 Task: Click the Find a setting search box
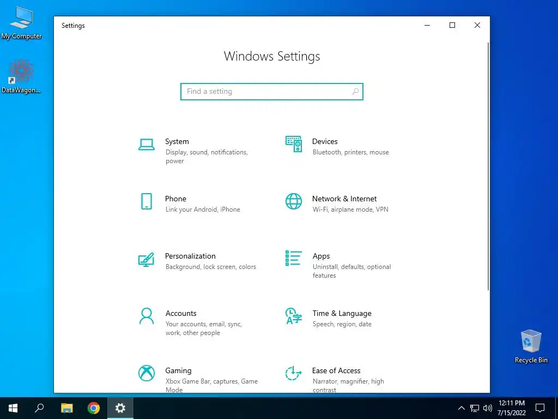[x=272, y=92]
